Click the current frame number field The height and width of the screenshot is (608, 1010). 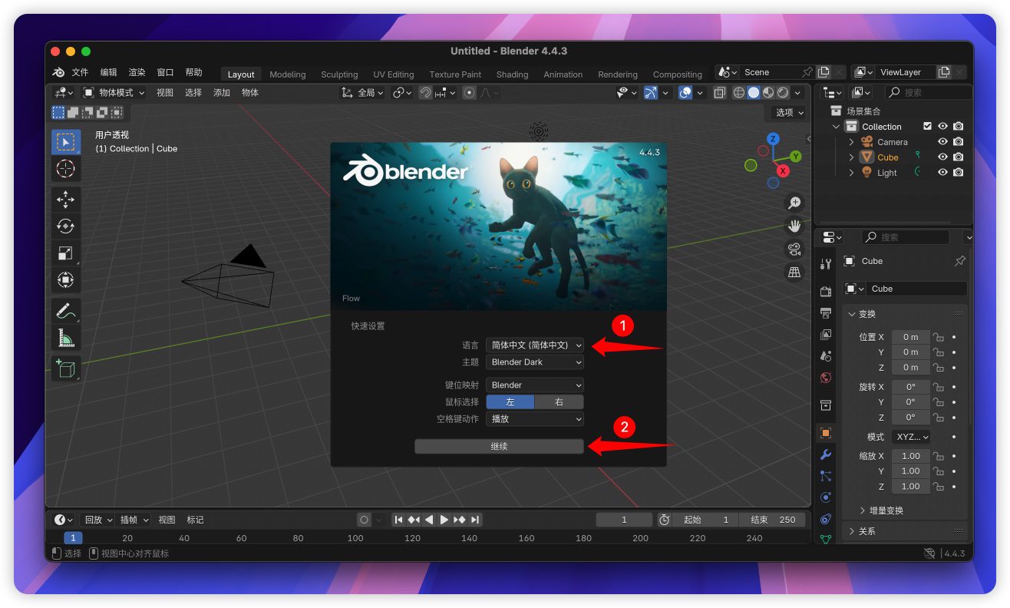pos(624,520)
